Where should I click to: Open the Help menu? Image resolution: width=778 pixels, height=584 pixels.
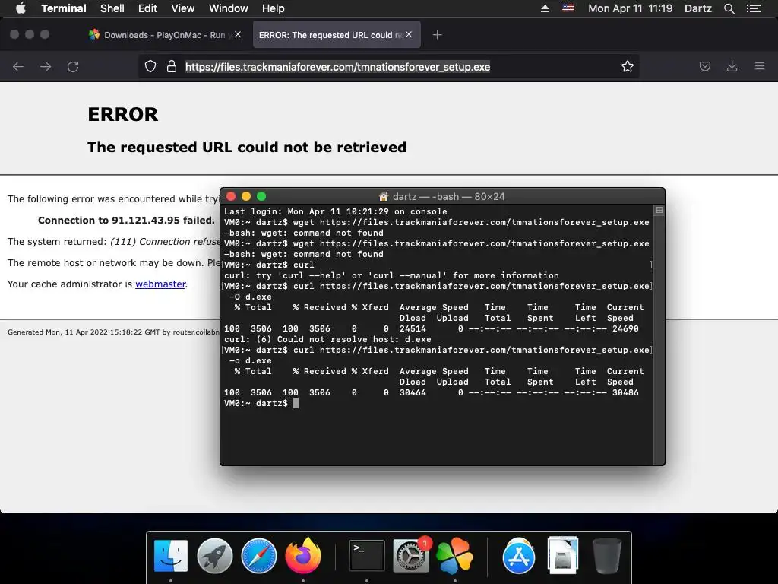(273, 8)
